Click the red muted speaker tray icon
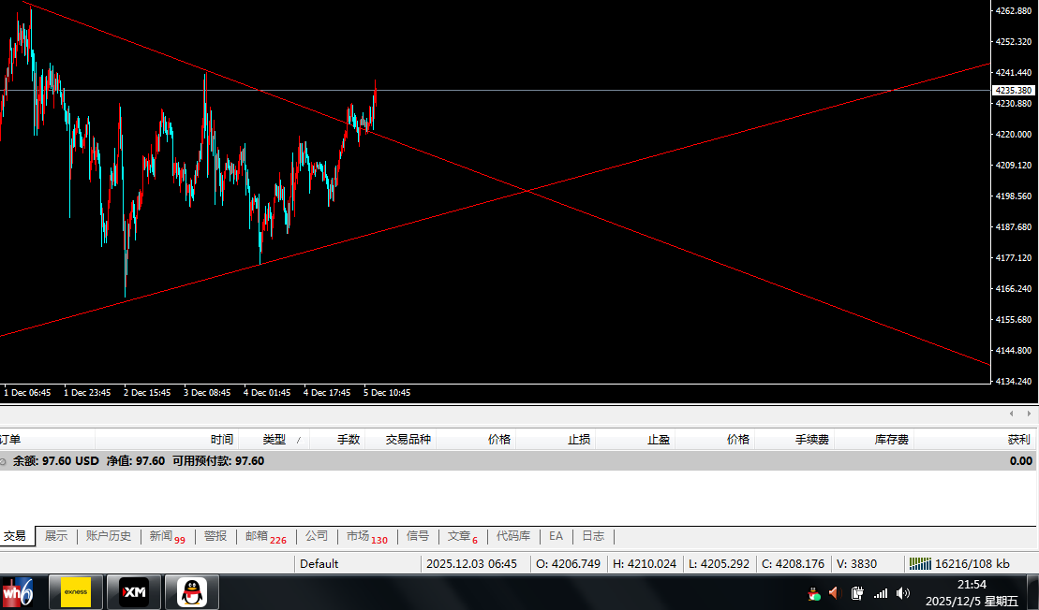The width and height of the screenshot is (1039, 610). (834, 593)
